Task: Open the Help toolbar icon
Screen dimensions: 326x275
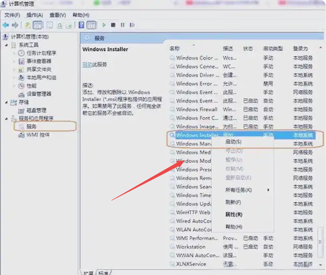Action: pyautogui.click(x=81, y=25)
